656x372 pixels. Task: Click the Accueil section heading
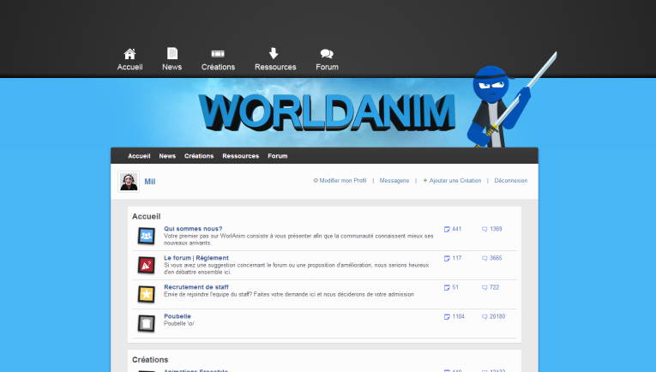coord(147,217)
